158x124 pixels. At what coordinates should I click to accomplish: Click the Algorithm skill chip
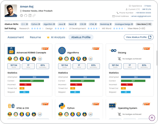click(49, 24)
